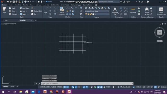Click the WCS label under ViewCube
167x94 pixels.
159,41
